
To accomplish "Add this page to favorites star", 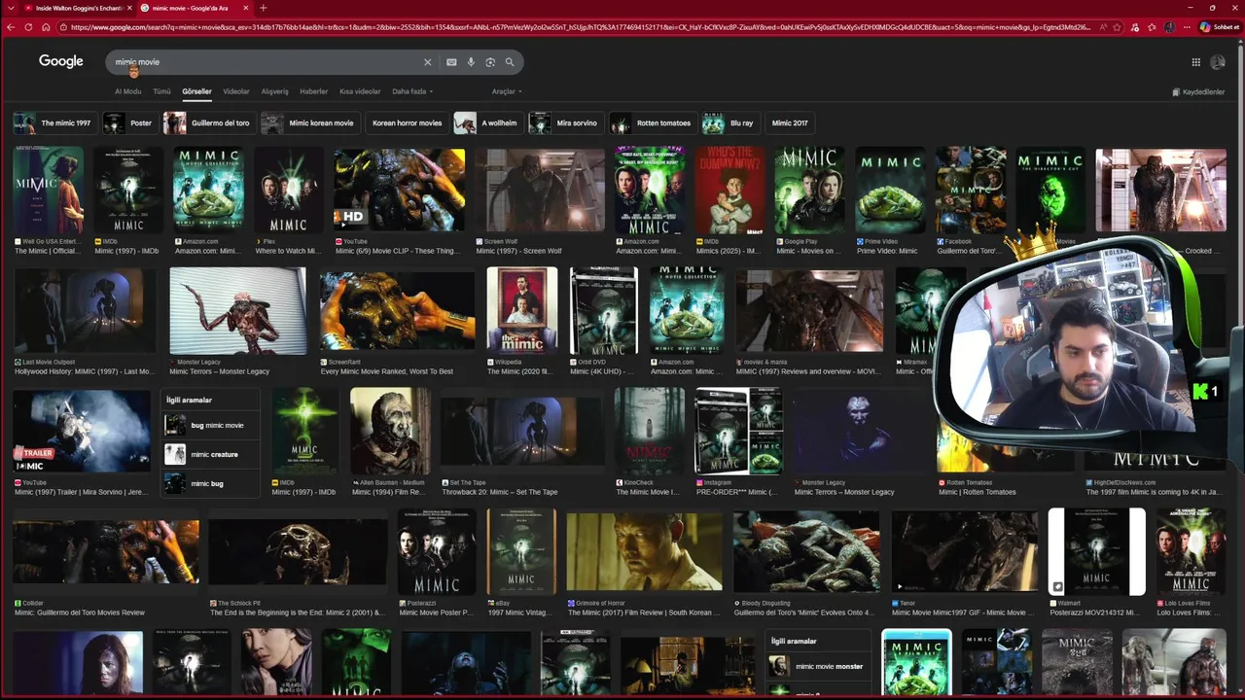I will (1118, 27).
